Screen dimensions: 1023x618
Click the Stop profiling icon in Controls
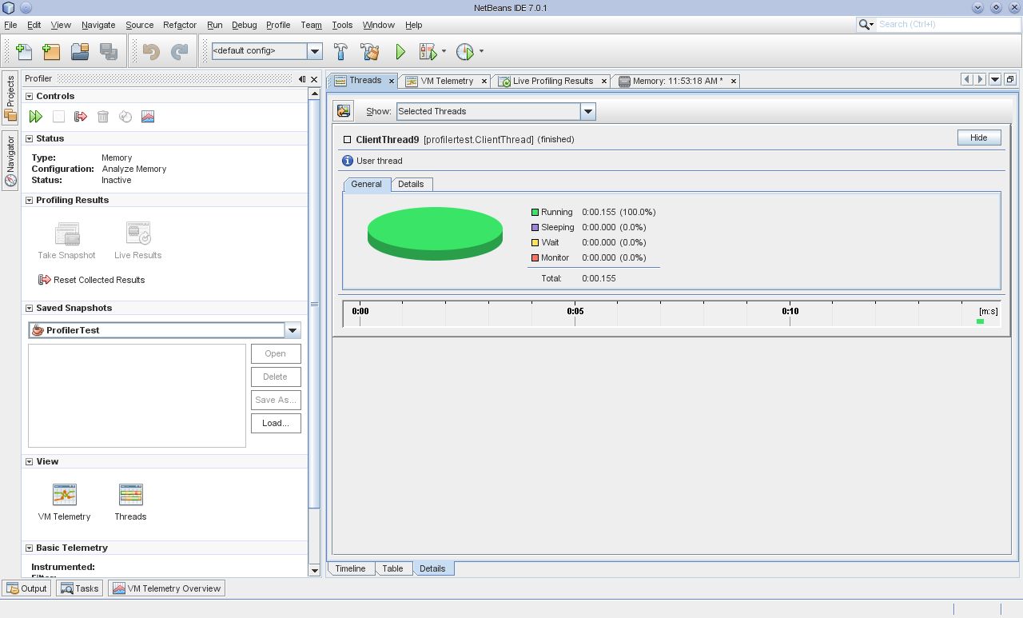point(58,117)
